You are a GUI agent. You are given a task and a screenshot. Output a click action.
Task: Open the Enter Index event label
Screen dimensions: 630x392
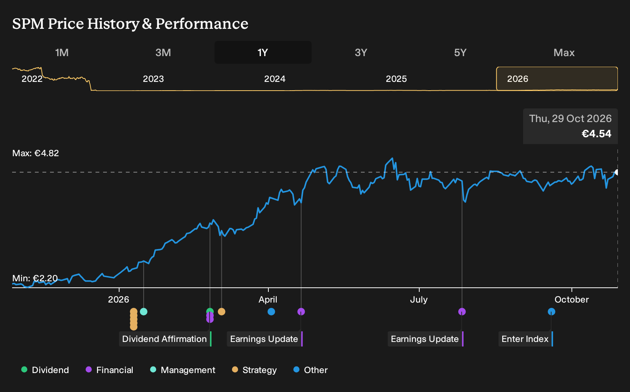(x=525, y=339)
